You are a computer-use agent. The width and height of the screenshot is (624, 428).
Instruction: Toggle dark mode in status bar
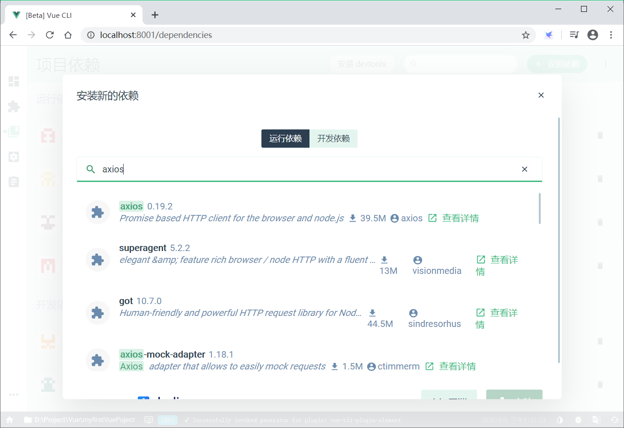tap(560, 420)
